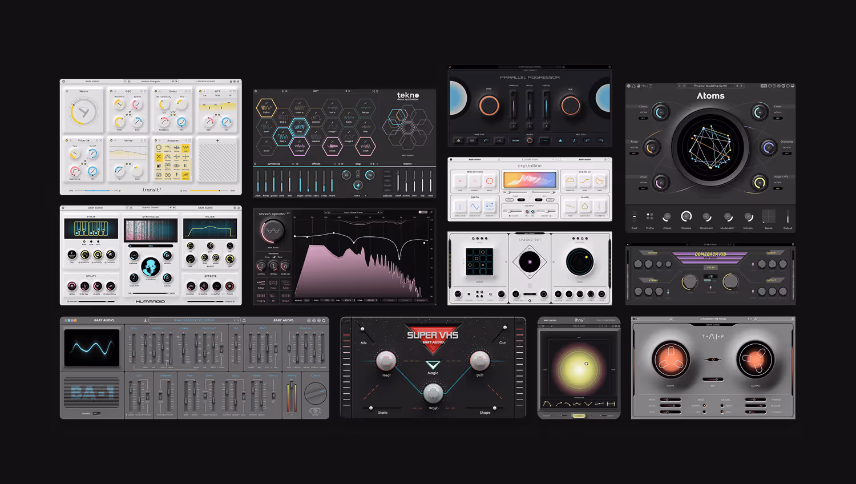
Task: Click the transform face button in Humanoid
Action: [151, 267]
